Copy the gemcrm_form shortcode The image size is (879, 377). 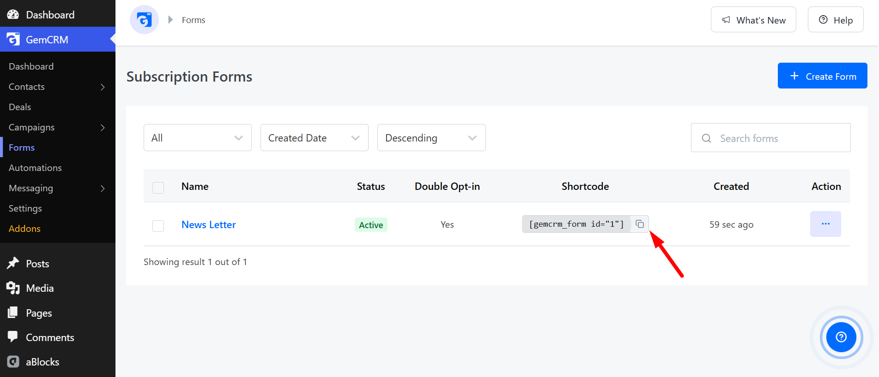[x=640, y=224]
